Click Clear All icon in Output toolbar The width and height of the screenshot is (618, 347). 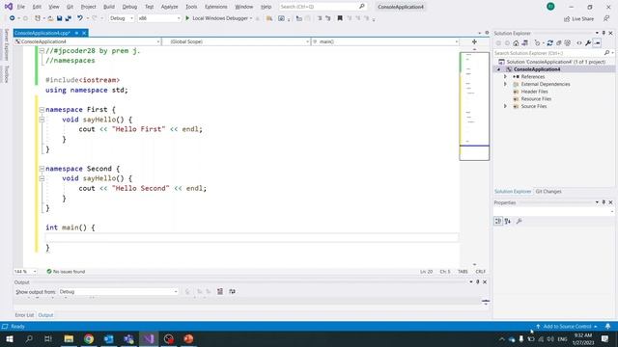click(x=220, y=291)
